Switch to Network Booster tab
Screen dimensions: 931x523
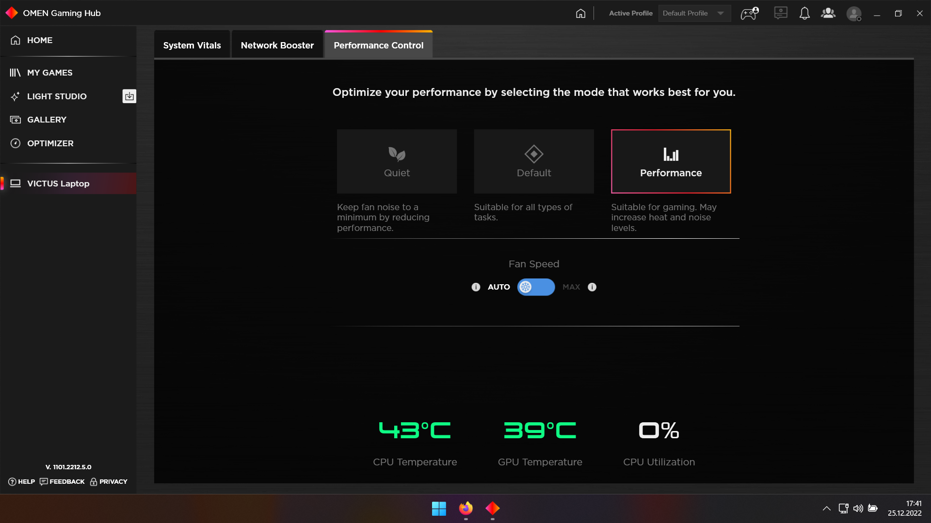point(277,45)
